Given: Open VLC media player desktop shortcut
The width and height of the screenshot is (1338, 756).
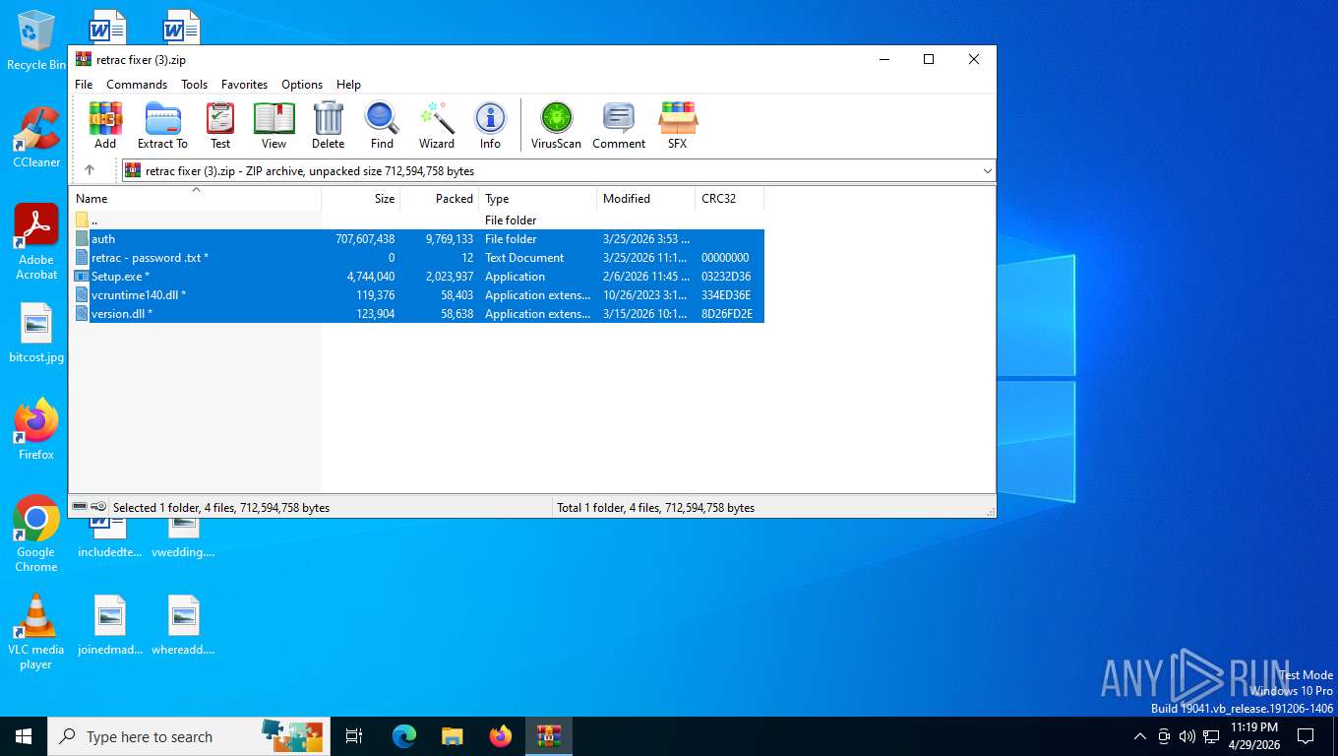Looking at the screenshot, I should click(x=36, y=632).
